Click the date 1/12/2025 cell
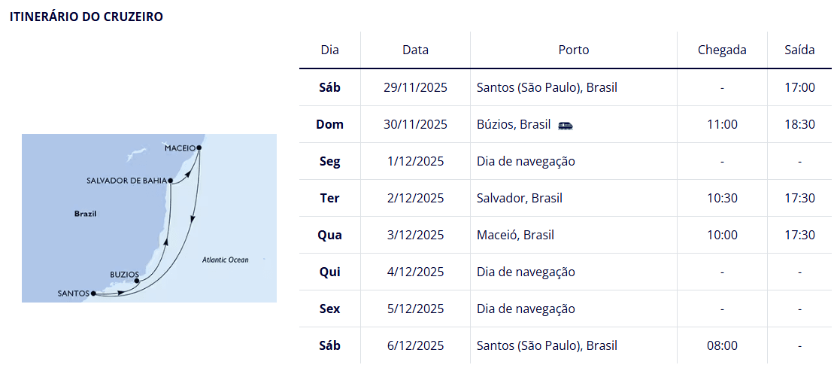The image size is (834, 371). (x=415, y=161)
